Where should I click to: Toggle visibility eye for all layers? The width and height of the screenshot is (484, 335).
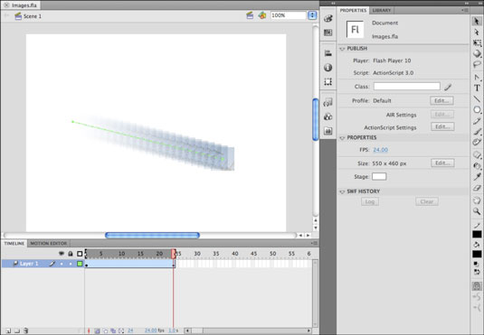pos(62,254)
